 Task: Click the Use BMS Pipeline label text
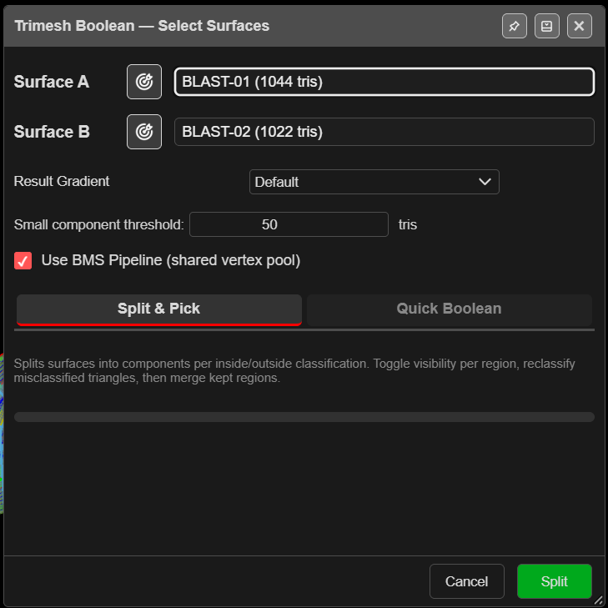pos(171,260)
